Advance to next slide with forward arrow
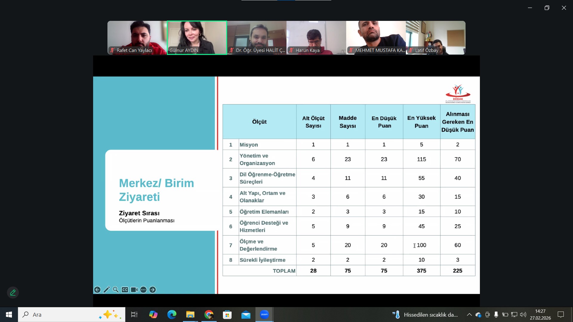Screen dimensions: 573x322 tap(153, 290)
